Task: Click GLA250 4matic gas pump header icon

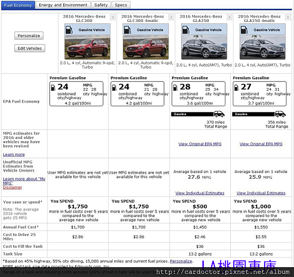Action: pos(244,30)
